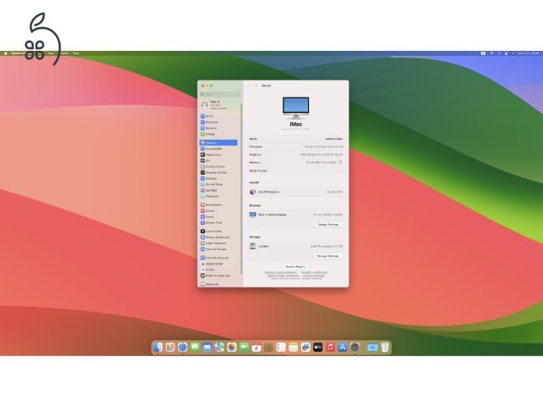The width and height of the screenshot is (543, 407).
Task: Open Mail from the Dock
Action: point(207,347)
